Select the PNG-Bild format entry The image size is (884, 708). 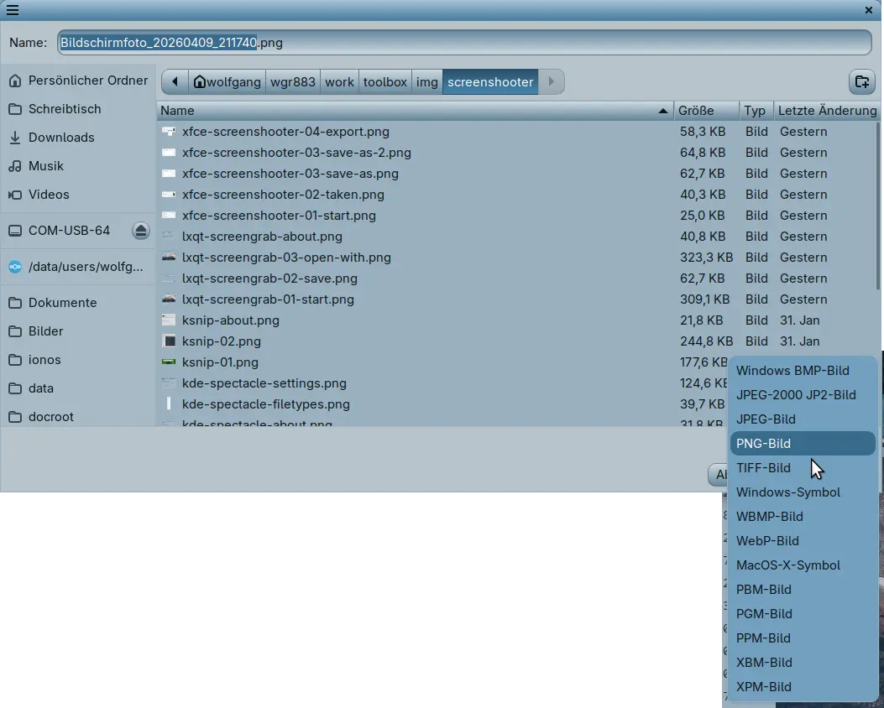(x=803, y=443)
